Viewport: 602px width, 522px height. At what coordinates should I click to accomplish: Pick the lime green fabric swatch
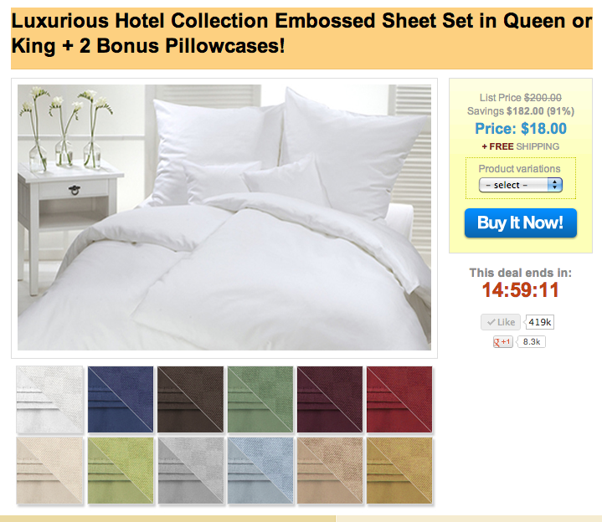(121, 471)
